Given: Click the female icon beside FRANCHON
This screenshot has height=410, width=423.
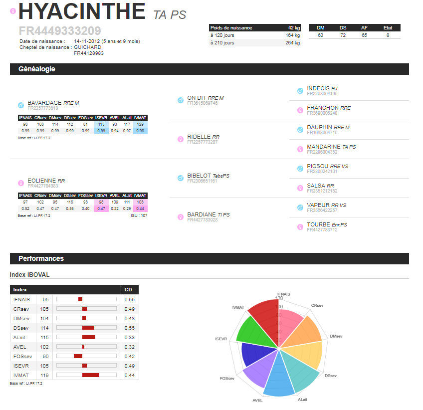Looking at the screenshot, I should pos(300,110).
